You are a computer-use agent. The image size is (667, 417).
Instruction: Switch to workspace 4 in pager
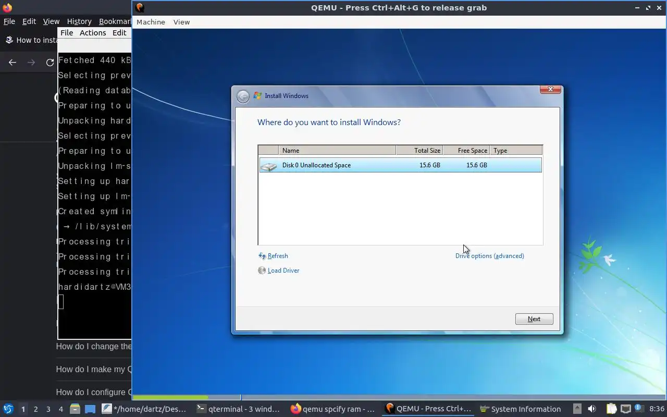click(x=60, y=409)
